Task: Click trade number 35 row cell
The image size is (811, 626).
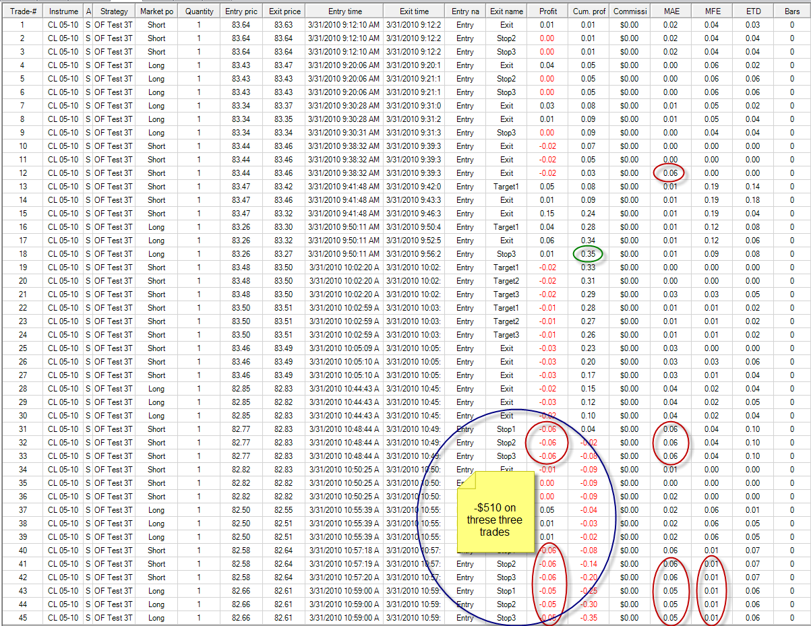Action: click(23, 483)
